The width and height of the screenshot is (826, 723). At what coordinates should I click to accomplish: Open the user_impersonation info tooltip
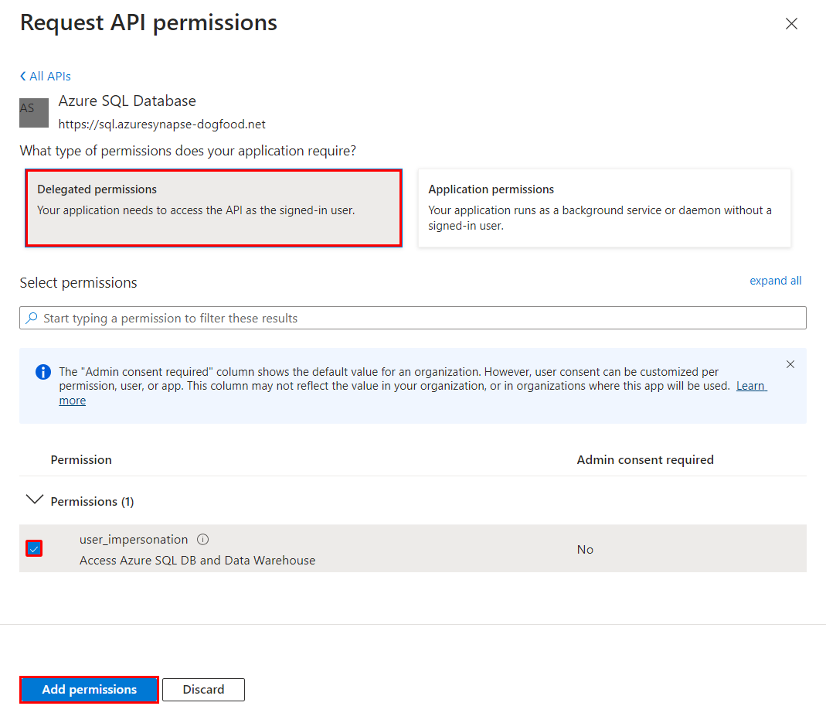pos(201,539)
